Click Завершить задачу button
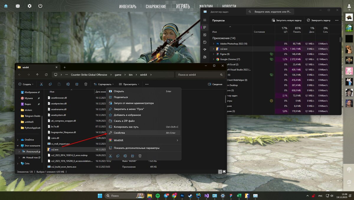 pos(319,20)
